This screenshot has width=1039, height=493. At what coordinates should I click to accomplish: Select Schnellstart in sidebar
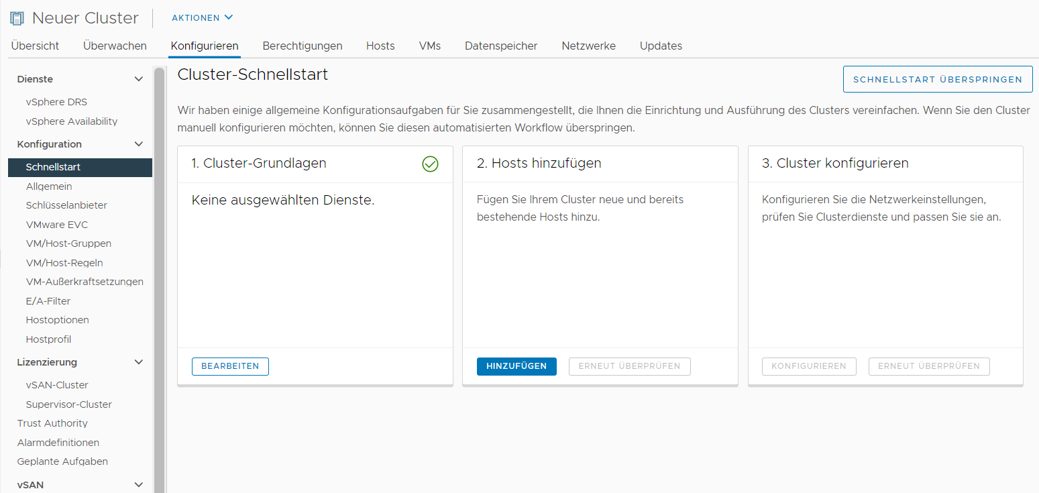[x=80, y=167]
